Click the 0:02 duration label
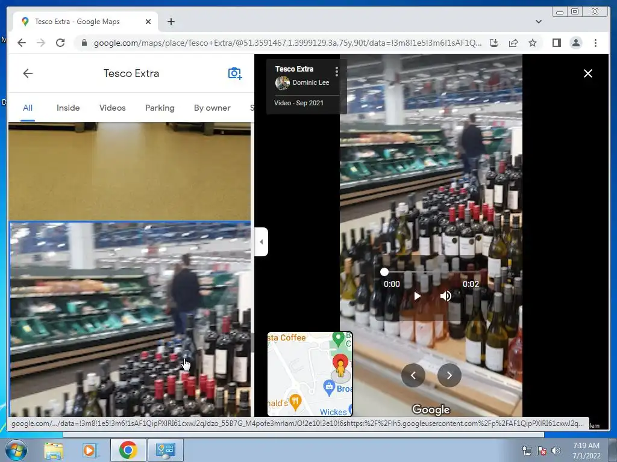The image size is (617, 462). click(x=471, y=284)
